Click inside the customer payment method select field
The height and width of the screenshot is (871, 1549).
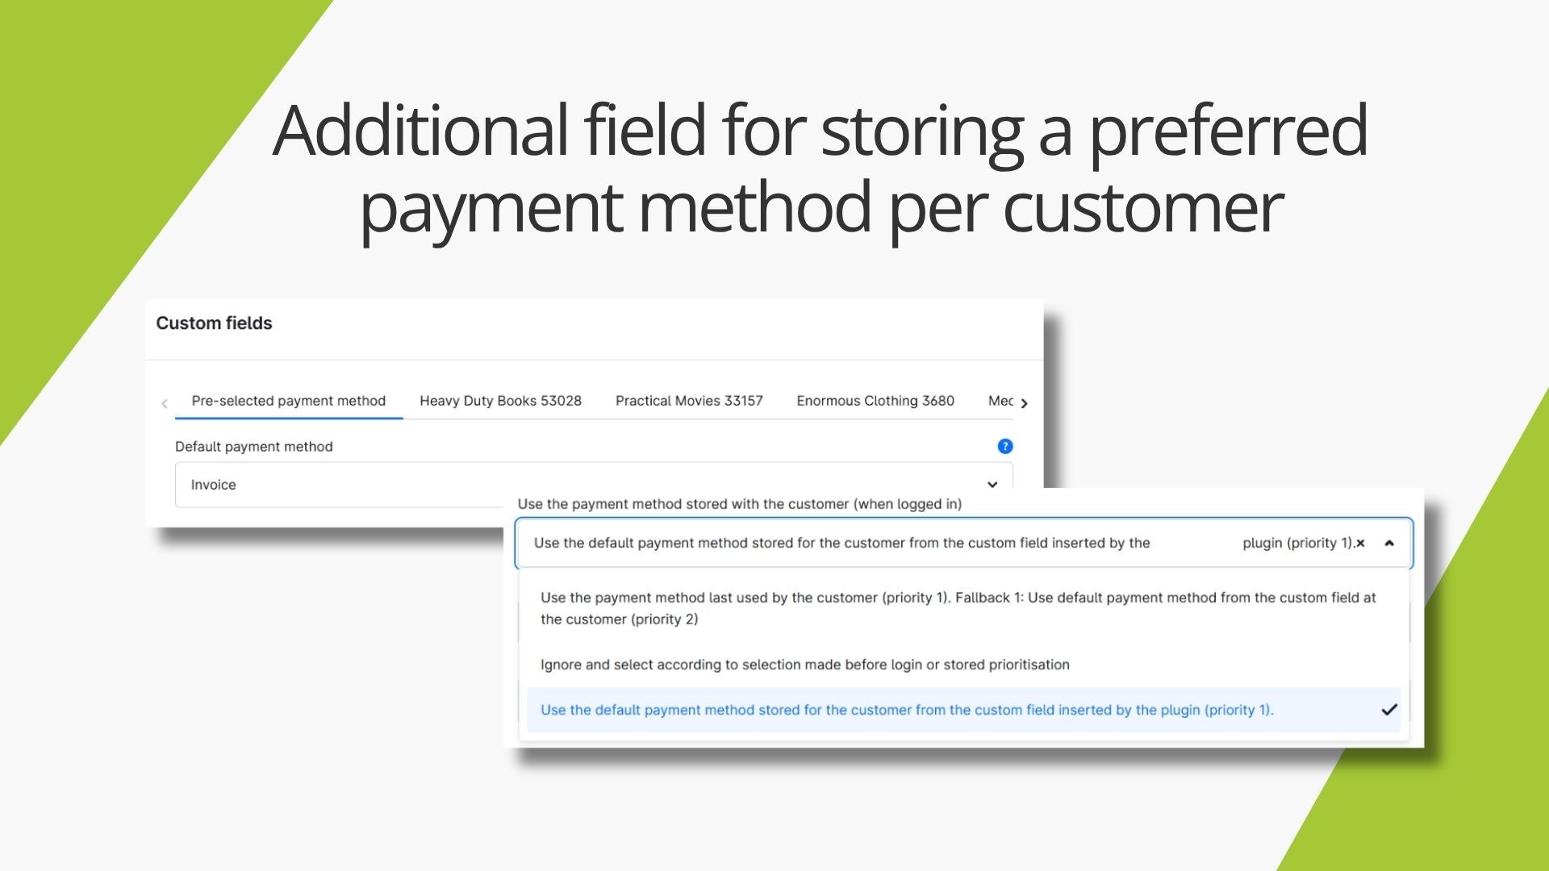(x=841, y=544)
